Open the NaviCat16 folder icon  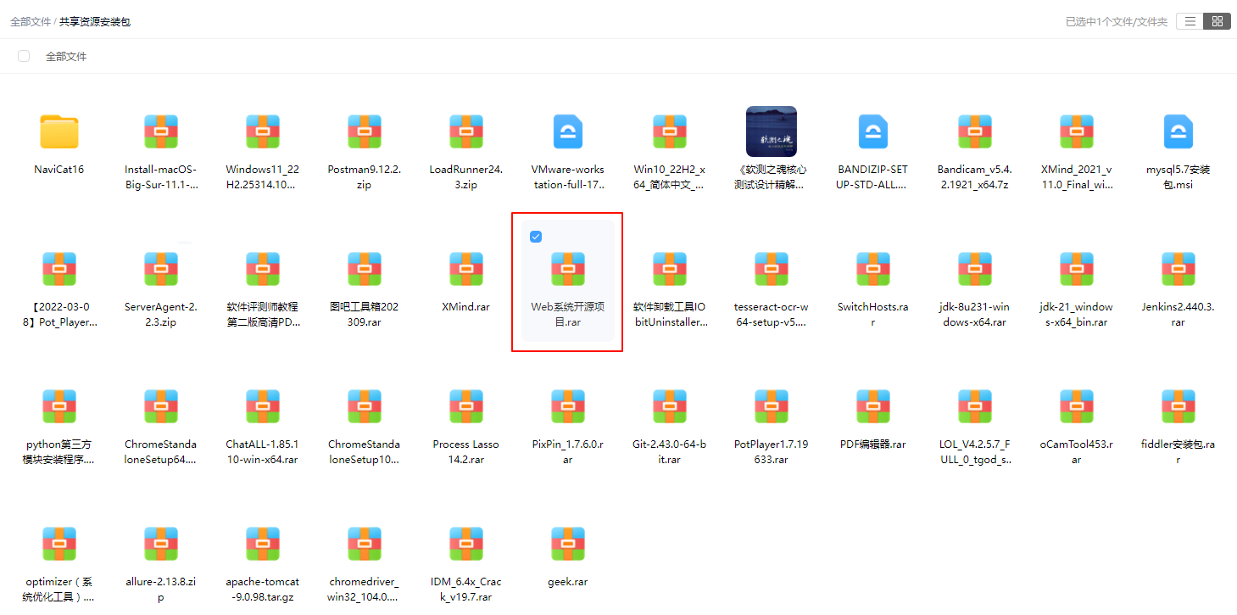pos(59,131)
